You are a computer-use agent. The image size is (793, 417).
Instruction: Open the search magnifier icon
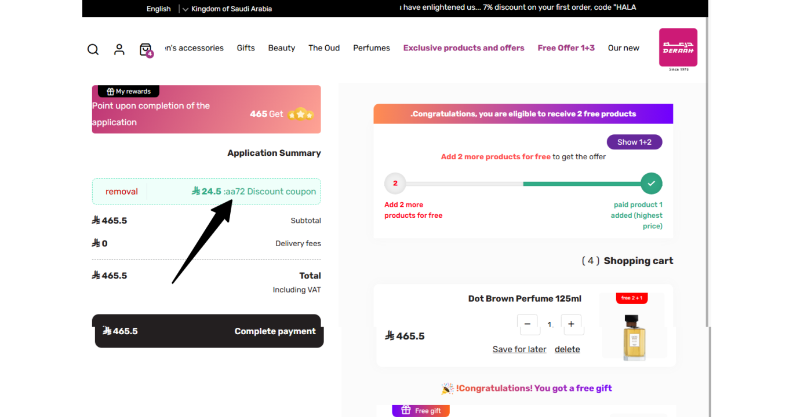pyautogui.click(x=93, y=49)
